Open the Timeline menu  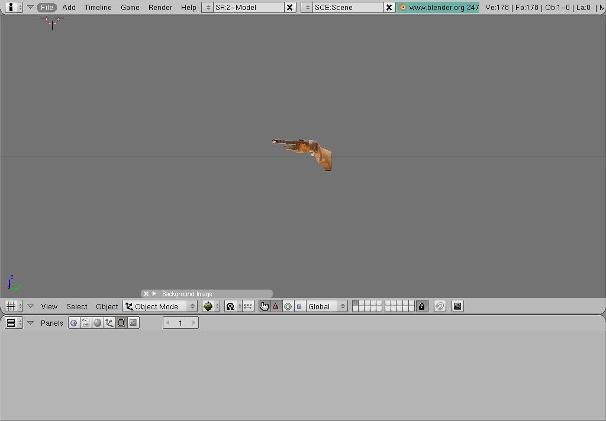point(98,8)
